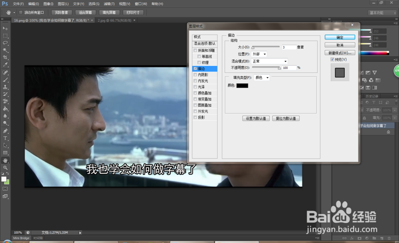Select the Paint Bucket tool

coord(5,108)
